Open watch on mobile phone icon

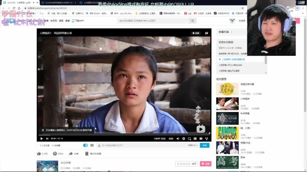[87, 154]
